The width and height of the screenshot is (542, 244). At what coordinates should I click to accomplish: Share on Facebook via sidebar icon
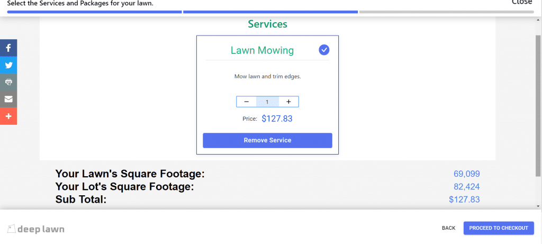[8, 48]
